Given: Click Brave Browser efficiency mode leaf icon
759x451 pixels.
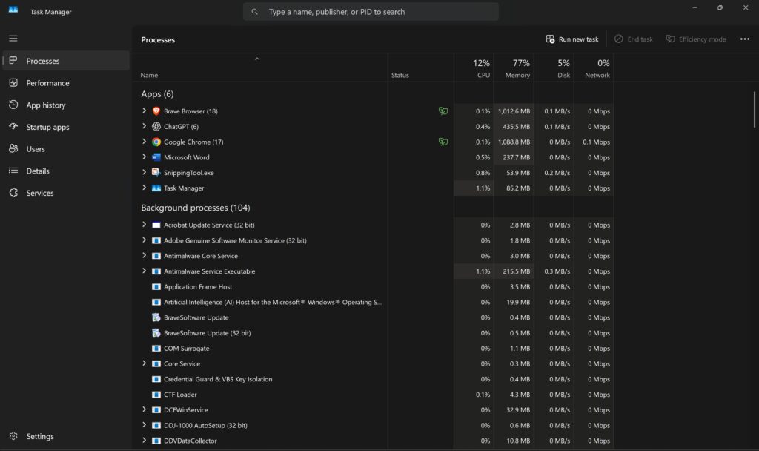Looking at the screenshot, I should click(443, 111).
